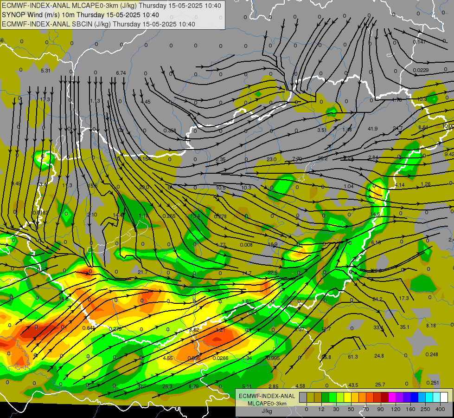The width and height of the screenshot is (454, 418).
Task: Click the map value 0.641
Action: 88,328
